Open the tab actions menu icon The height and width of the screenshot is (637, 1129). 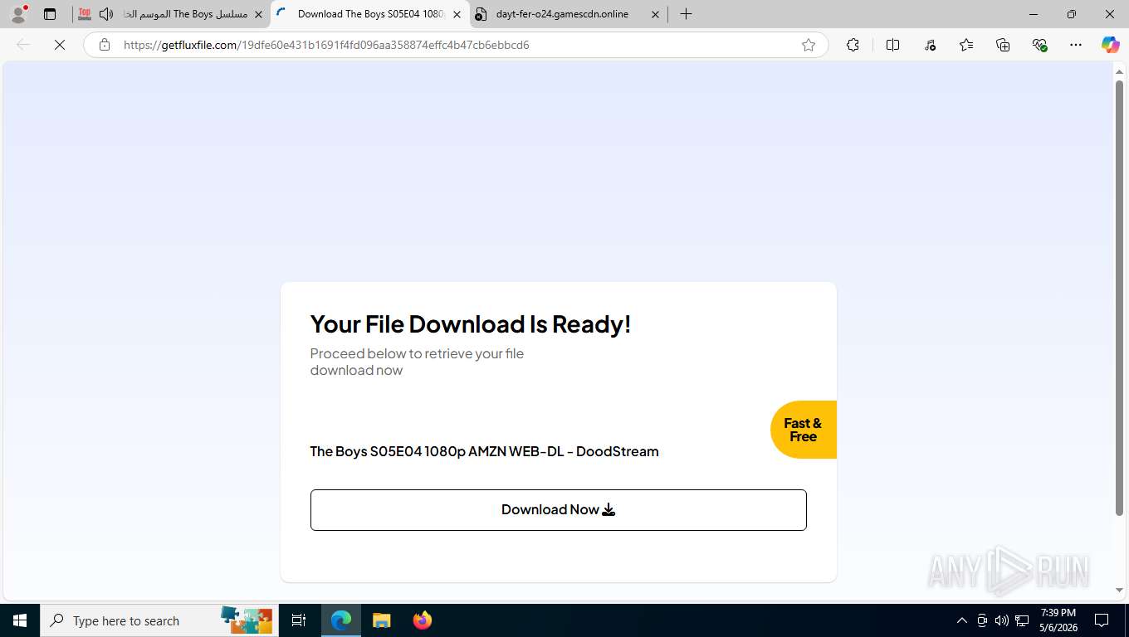tap(50, 14)
